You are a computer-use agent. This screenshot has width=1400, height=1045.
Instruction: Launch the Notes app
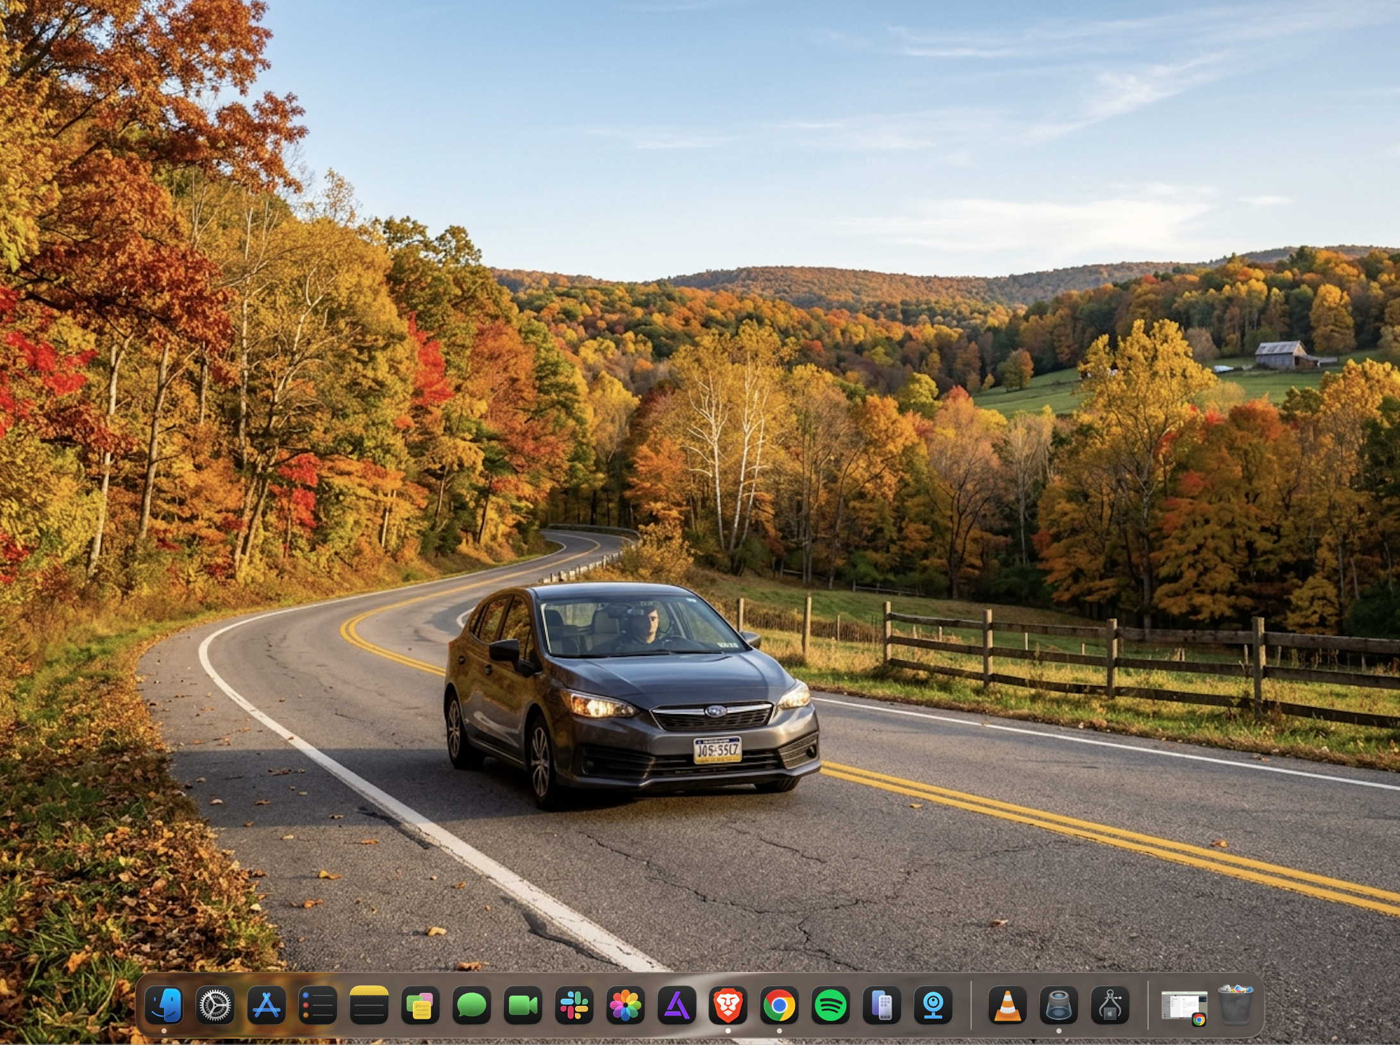click(369, 1005)
